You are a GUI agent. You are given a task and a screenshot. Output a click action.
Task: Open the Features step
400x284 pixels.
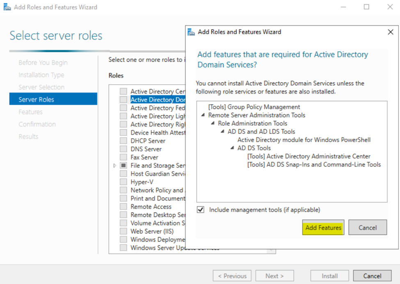click(30, 112)
